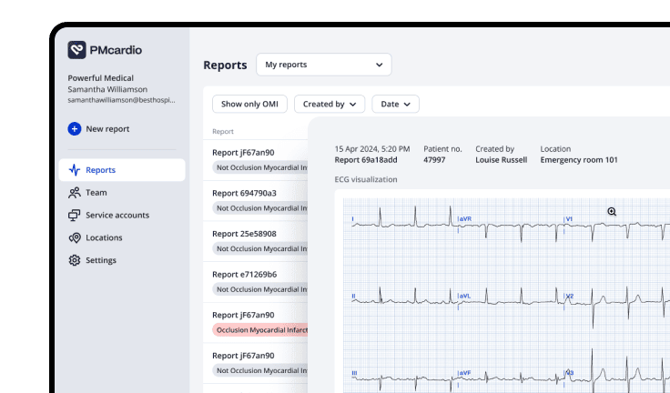Screen dimensions: 670x393
Task: Open the Team menu item
Action: pyautogui.click(x=96, y=193)
